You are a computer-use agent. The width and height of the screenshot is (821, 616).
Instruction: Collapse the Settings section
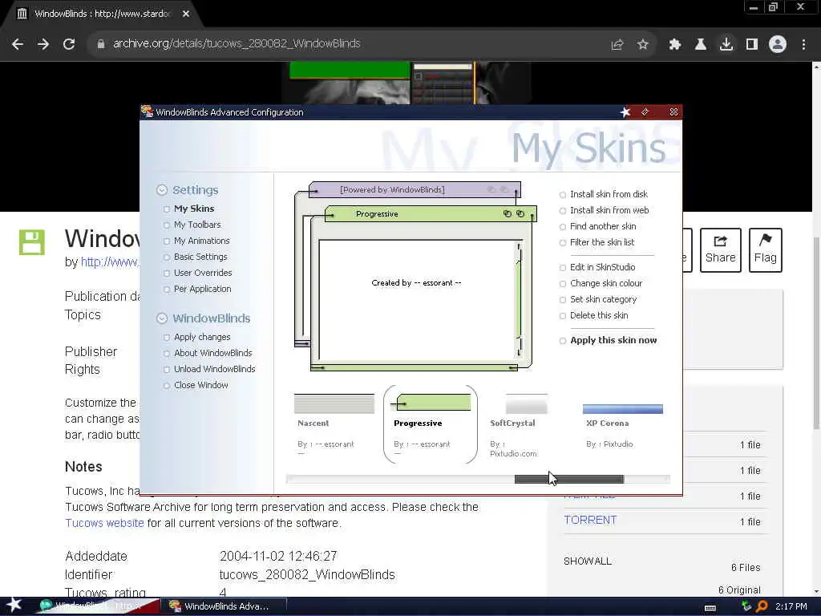pyautogui.click(x=162, y=190)
